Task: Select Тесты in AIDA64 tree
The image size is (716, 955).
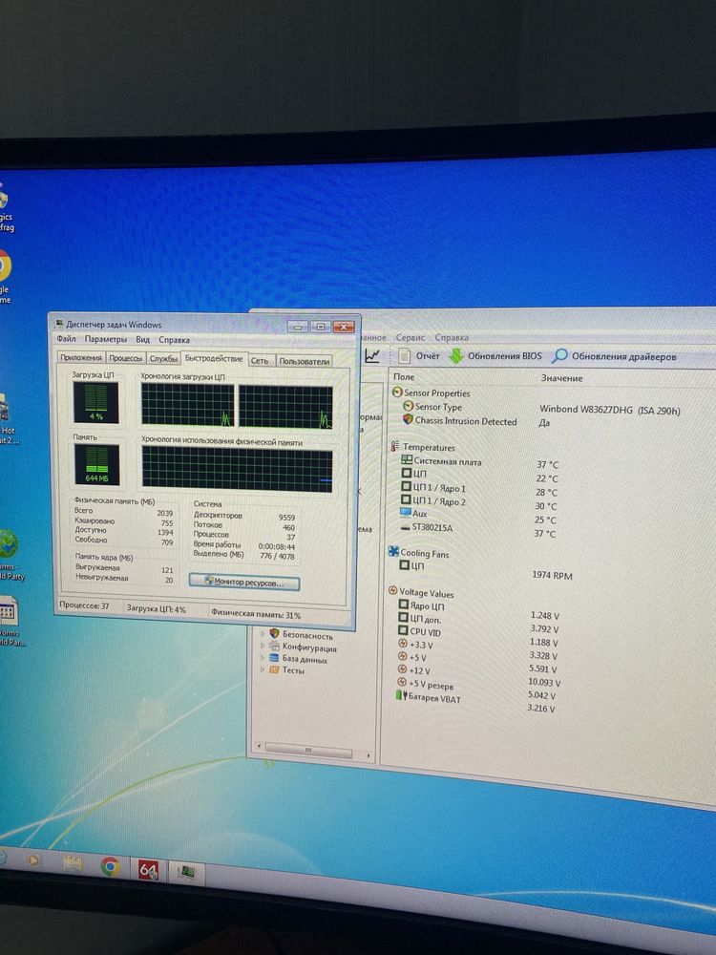Action: tap(293, 670)
